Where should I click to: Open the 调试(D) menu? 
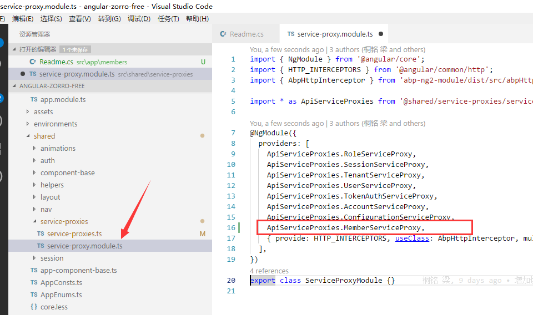139,19
